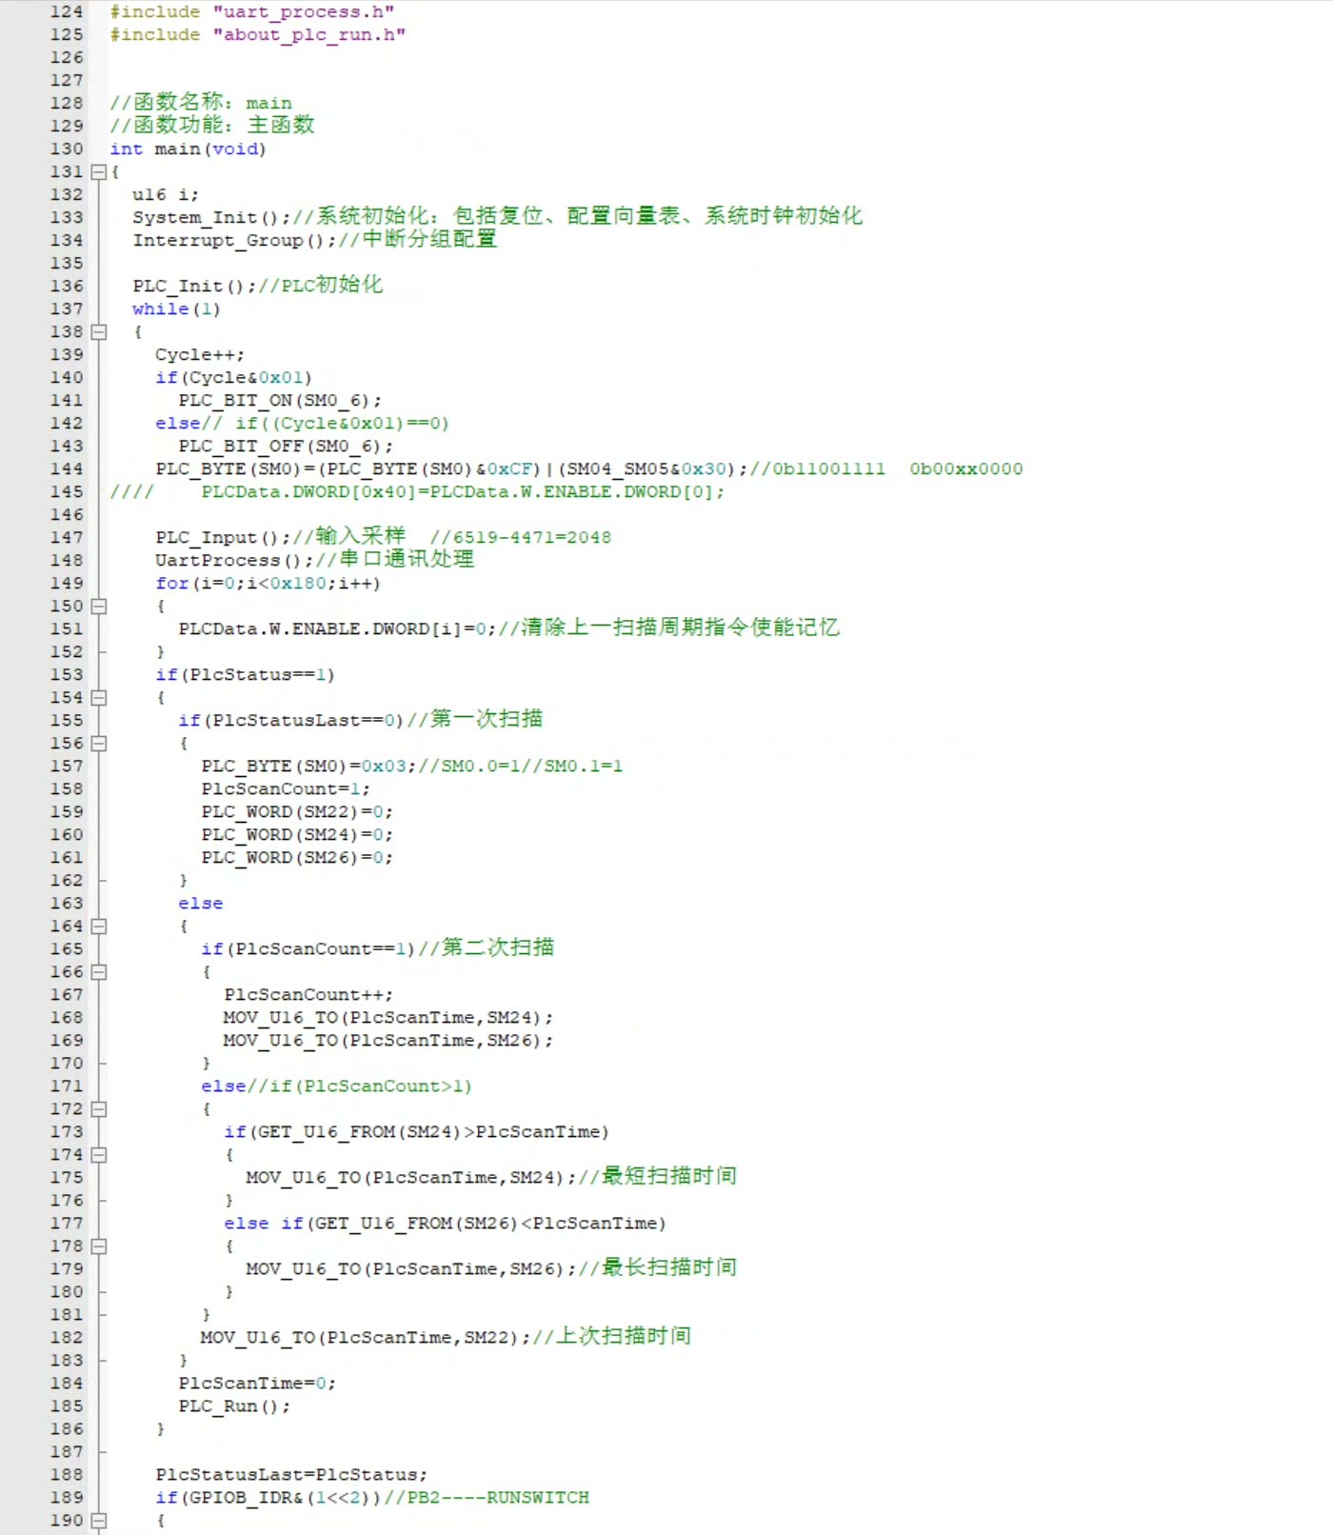Collapse the first scan block fold at line 156
This screenshot has width=1333, height=1535.
coord(98,744)
